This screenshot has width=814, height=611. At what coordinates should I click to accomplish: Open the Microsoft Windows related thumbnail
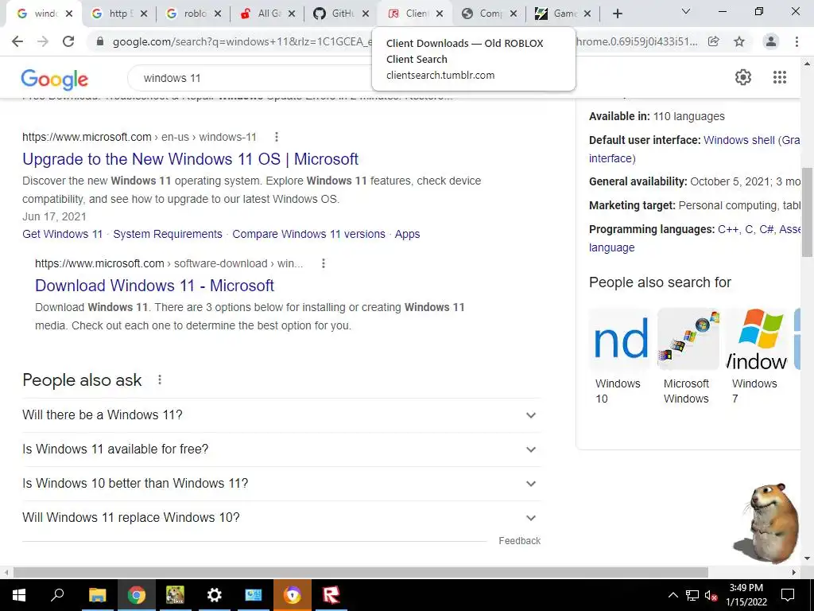pos(688,356)
